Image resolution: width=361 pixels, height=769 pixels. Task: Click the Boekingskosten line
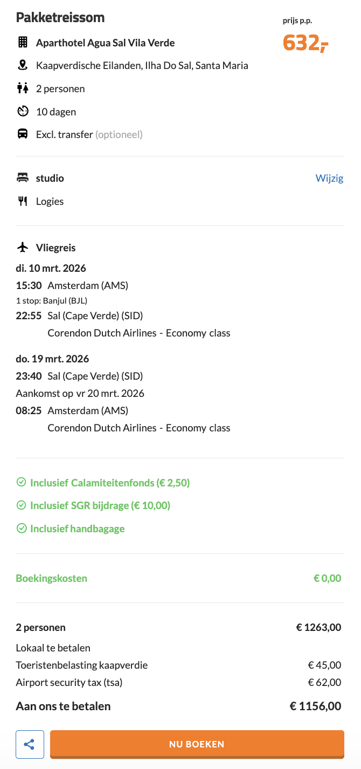click(52, 578)
